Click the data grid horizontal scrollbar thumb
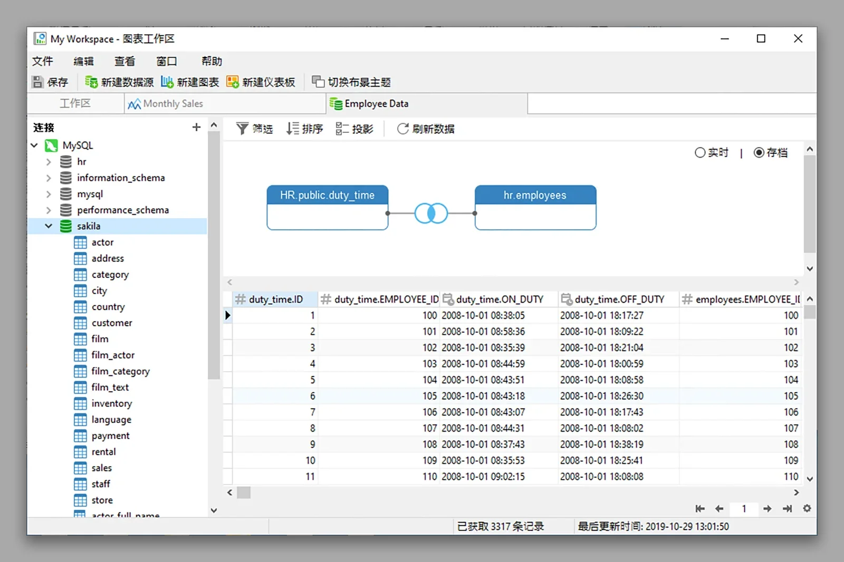This screenshot has width=844, height=562. pyautogui.click(x=244, y=493)
